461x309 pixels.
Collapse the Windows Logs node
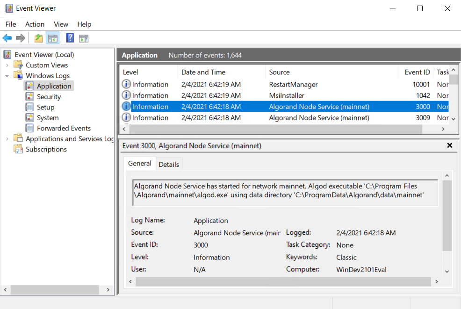coord(7,76)
